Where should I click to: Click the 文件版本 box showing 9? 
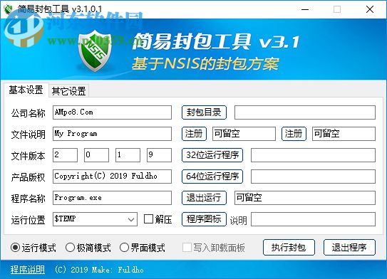(x=159, y=155)
